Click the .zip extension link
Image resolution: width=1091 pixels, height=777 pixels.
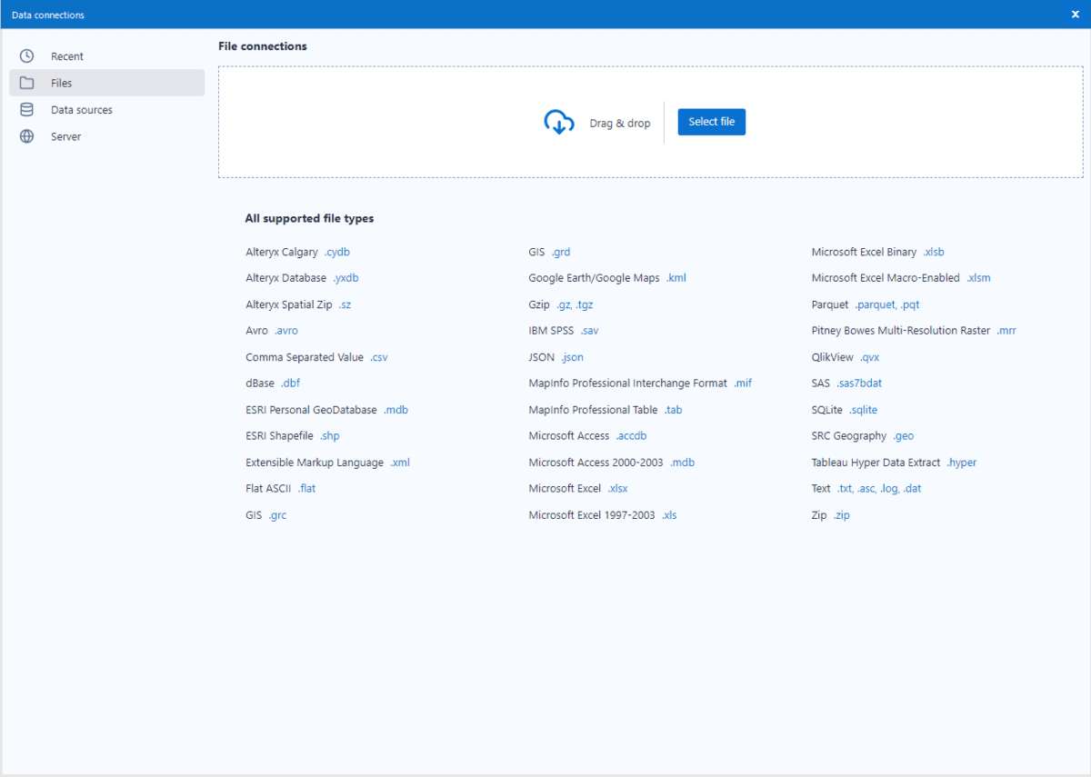pos(841,514)
